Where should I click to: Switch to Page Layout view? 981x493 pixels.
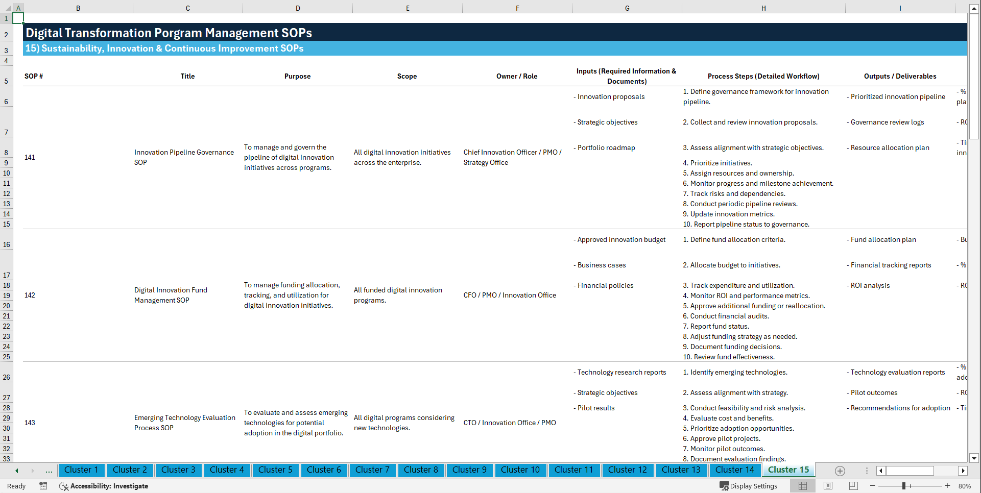pyautogui.click(x=828, y=486)
